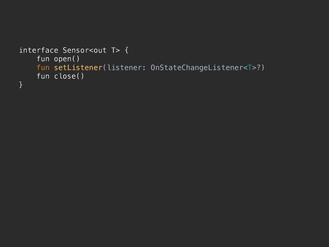The width and height of the screenshot is (329, 247).
Task: Click the 'fun' keyword before close()
Action: [43, 76]
